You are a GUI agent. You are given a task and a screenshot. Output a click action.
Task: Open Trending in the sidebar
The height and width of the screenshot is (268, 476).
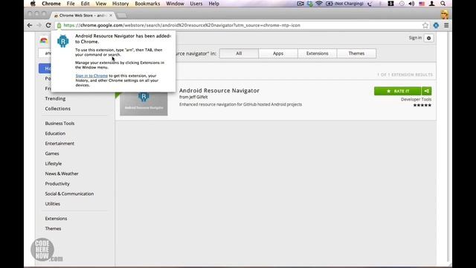(x=55, y=98)
